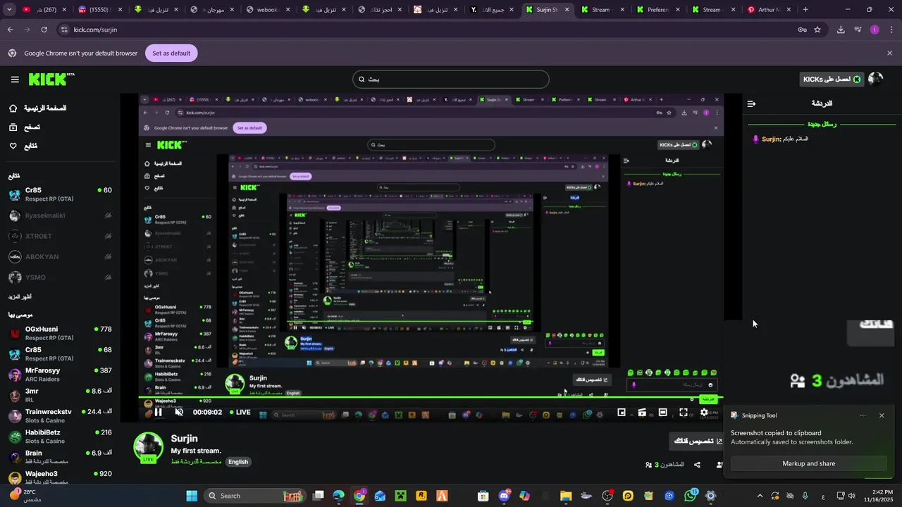The height and width of the screenshot is (507, 902).
Task: Open Chrome downloads icon
Action: (x=841, y=30)
